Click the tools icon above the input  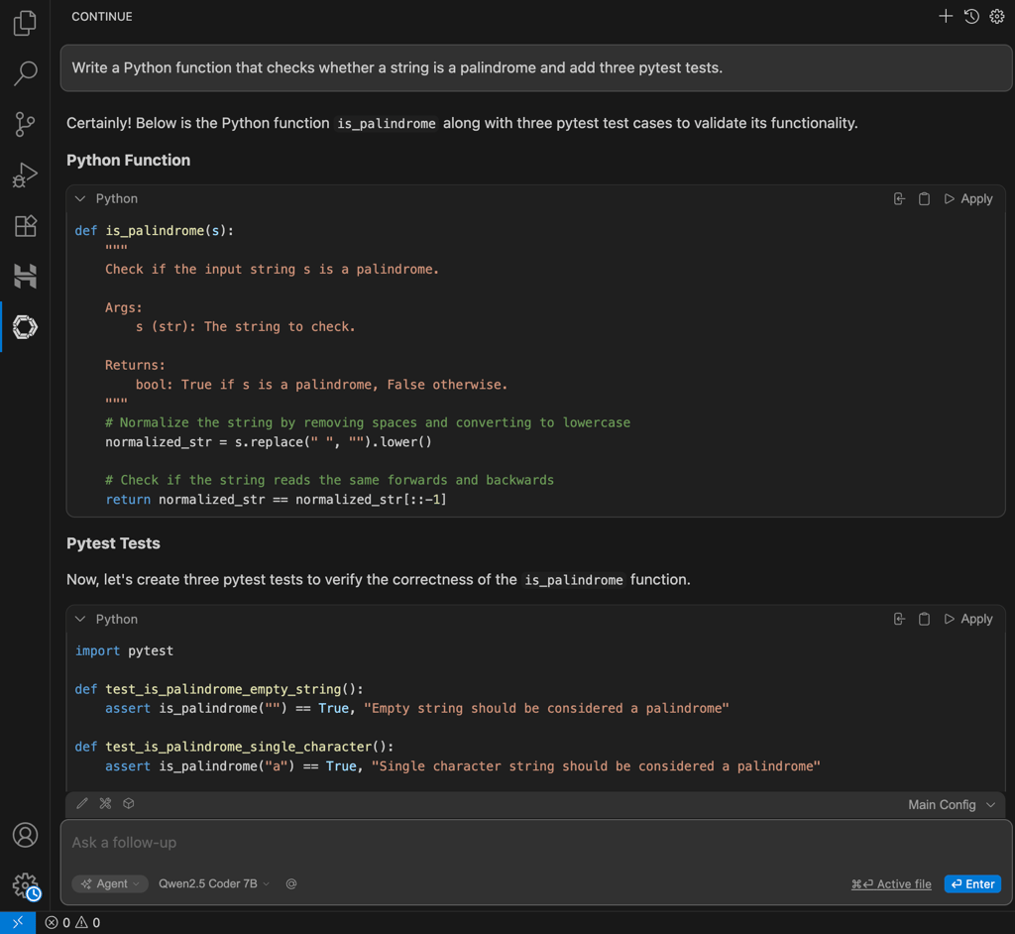(x=105, y=804)
